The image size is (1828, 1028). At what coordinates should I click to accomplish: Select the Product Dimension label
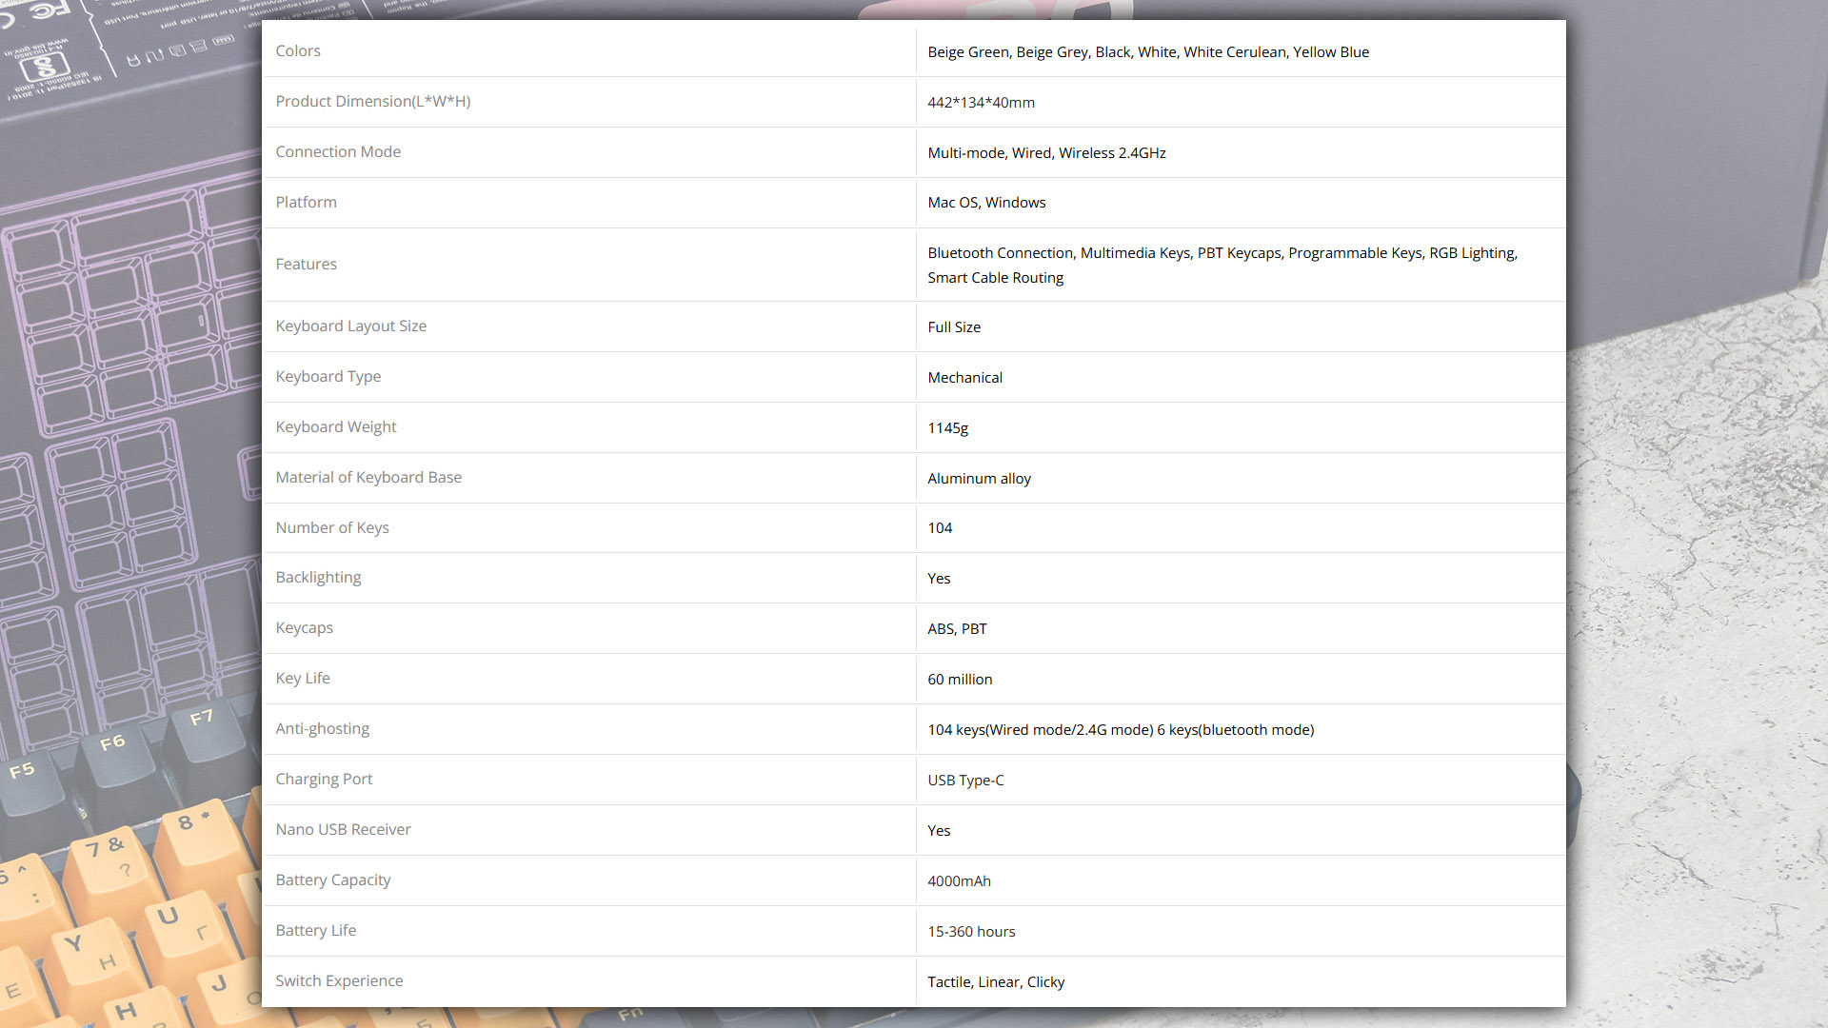click(x=372, y=102)
